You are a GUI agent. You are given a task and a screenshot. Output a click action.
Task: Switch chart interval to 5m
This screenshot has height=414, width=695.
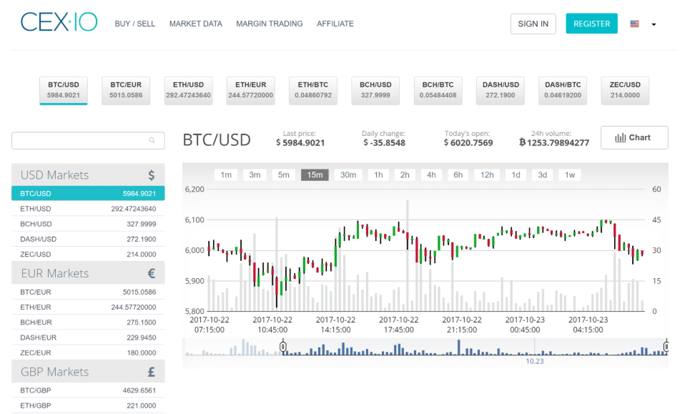284,174
